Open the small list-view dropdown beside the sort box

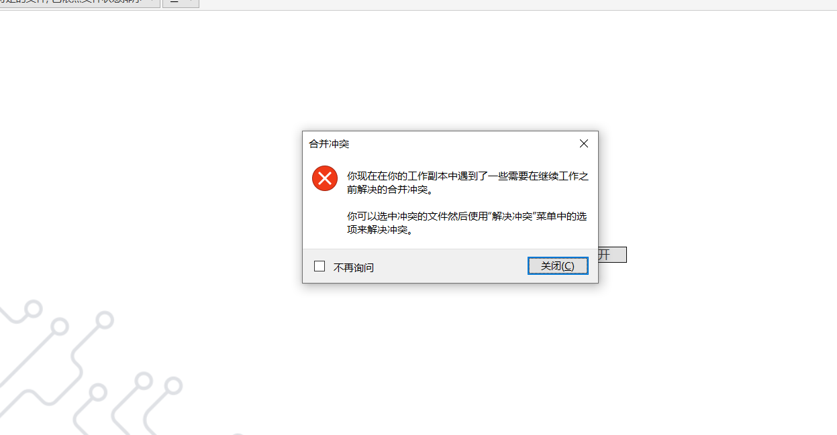pyautogui.click(x=181, y=3)
